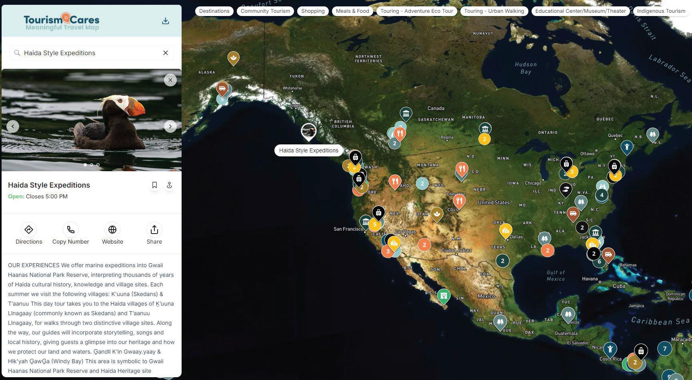Open the green building marker in Baja California Sur

click(443, 296)
